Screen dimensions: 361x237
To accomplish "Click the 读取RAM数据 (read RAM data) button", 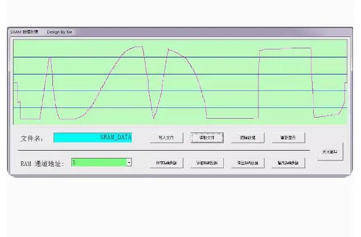I will coord(207,163).
